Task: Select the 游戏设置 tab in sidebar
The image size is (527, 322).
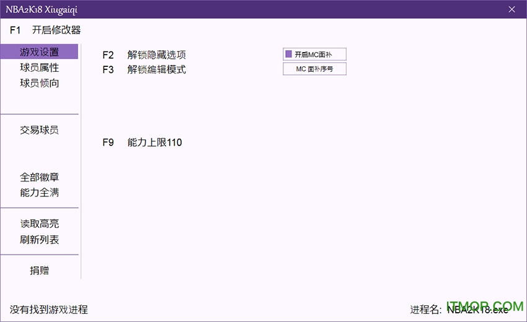Action: (39, 52)
